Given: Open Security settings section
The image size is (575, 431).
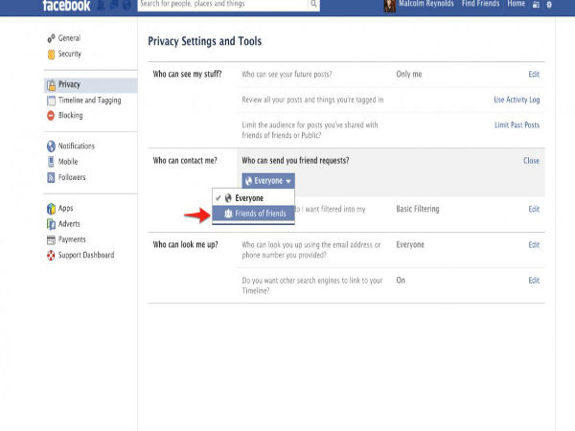Looking at the screenshot, I should point(69,54).
